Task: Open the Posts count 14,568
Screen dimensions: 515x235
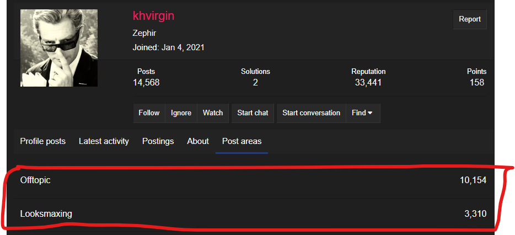Action: pyautogui.click(x=146, y=83)
